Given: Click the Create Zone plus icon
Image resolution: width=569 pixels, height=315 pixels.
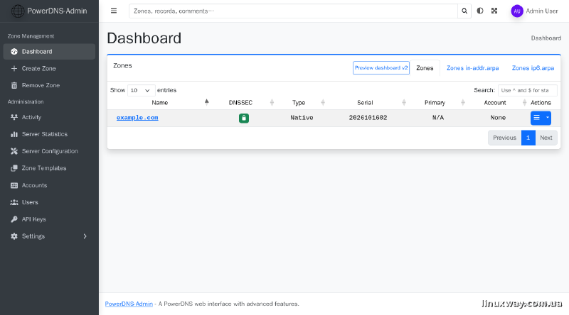Looking at the screenshot, I should pyautogui.click(x=14, y=68).
